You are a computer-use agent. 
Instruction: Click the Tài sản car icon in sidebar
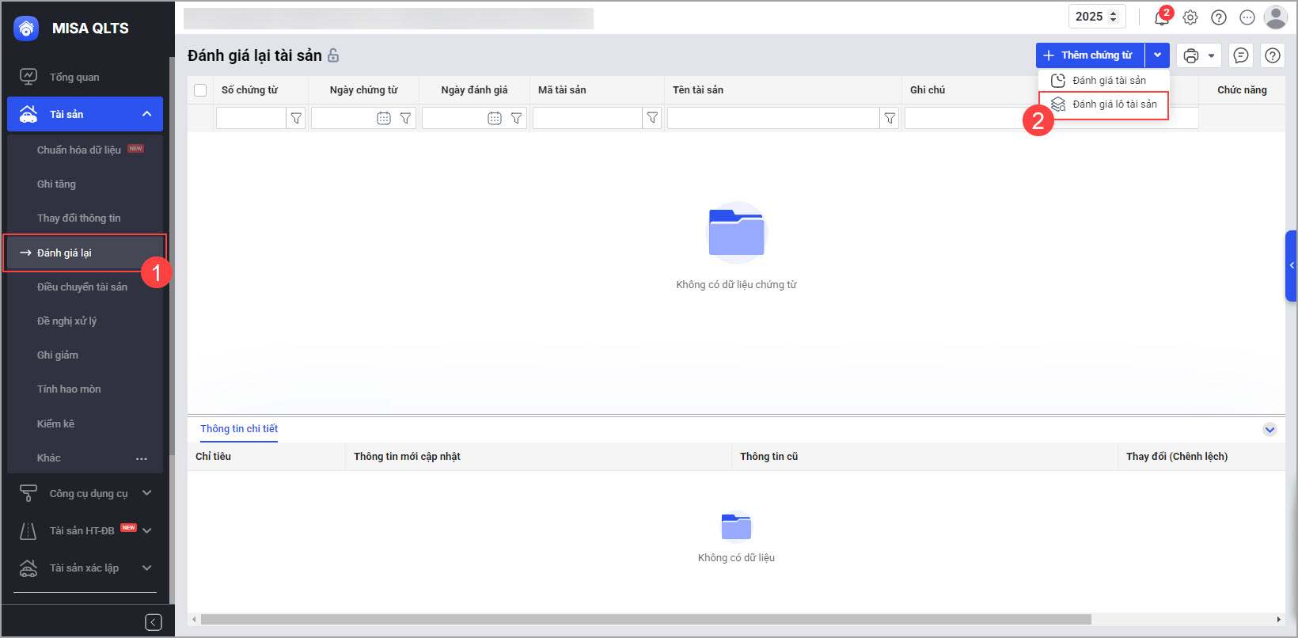pyautogui.click(x=28, y=114)
